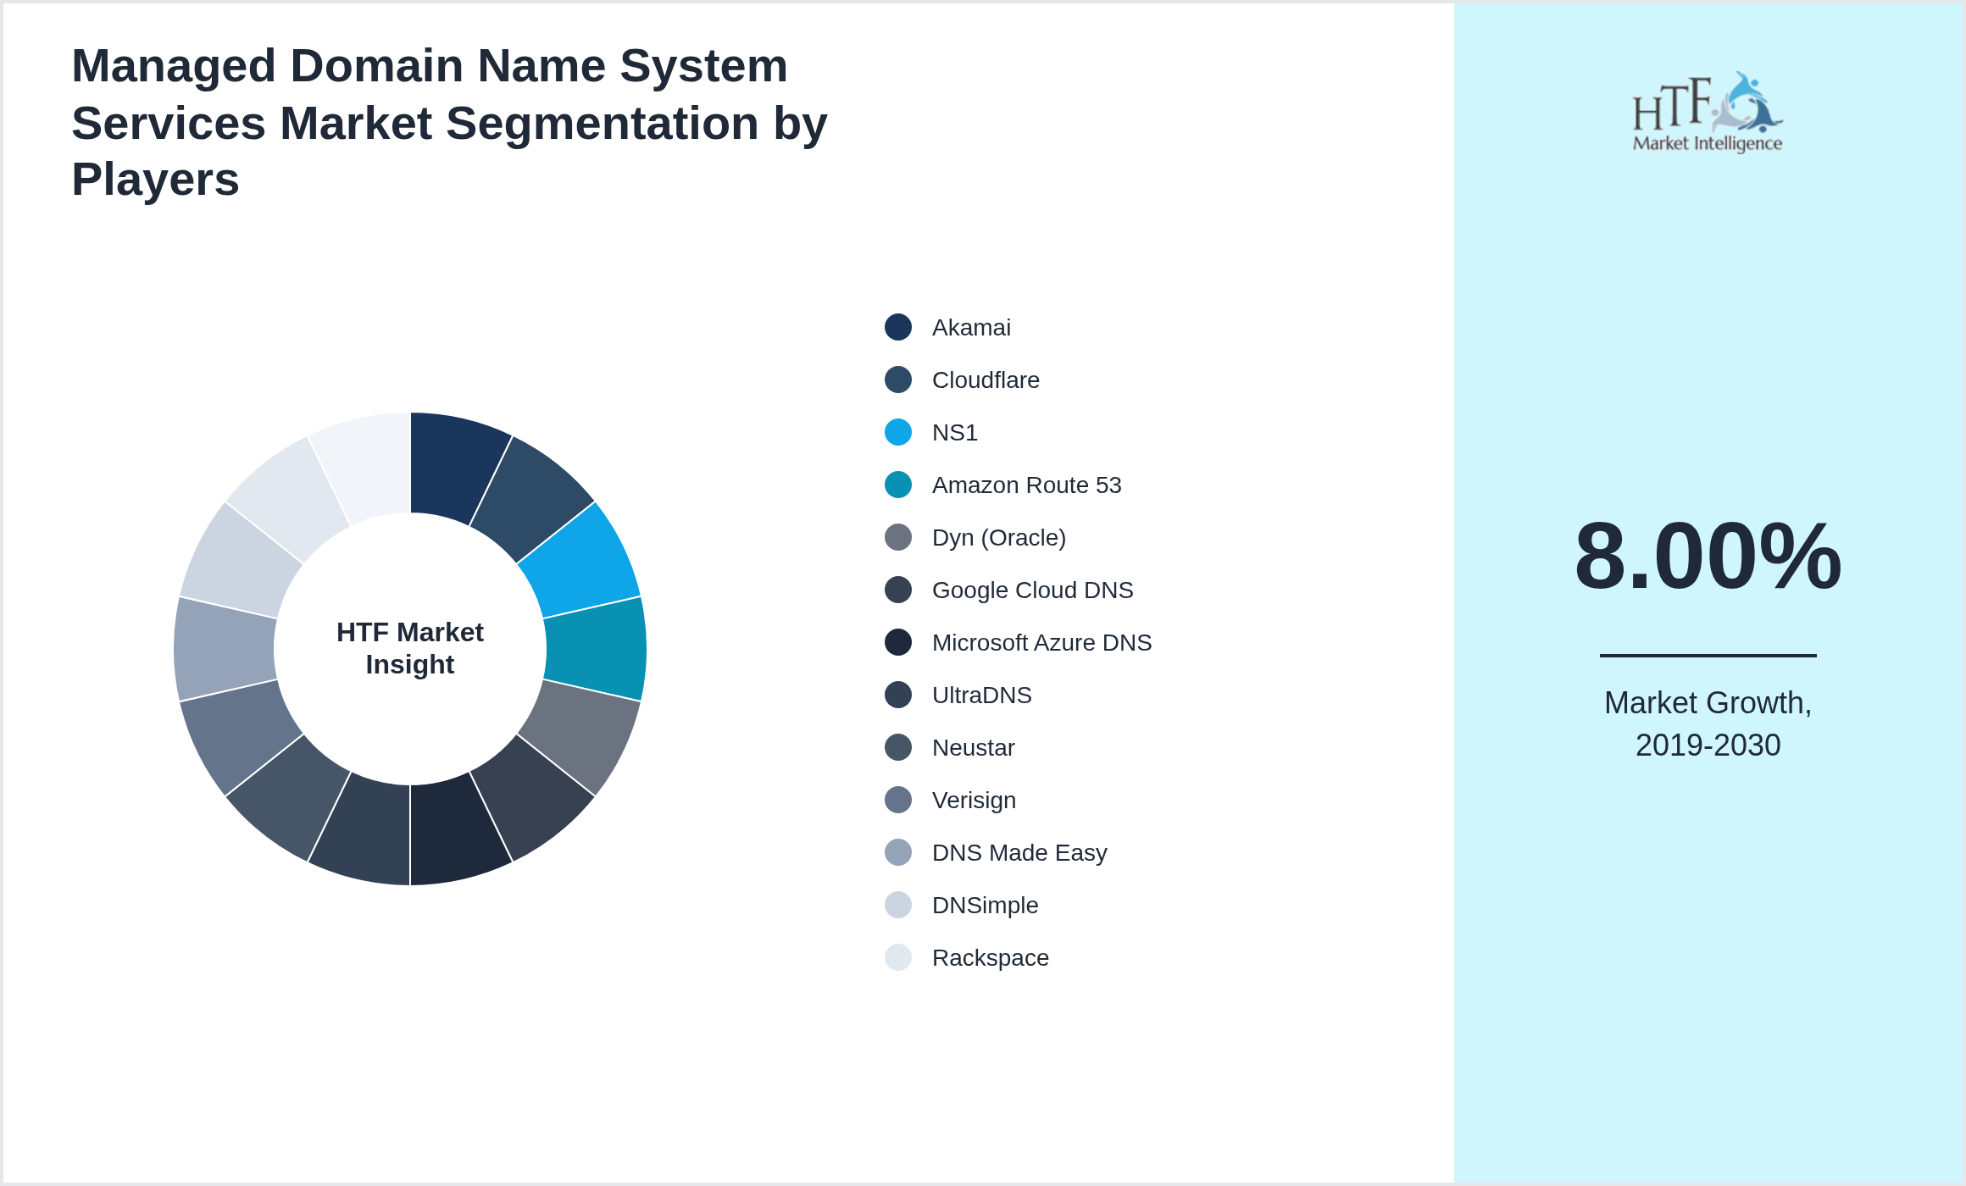Click the NS1 legend color dot
Image resolution: width=1966 pixels, height=1186 pixels.
pyautogui.click(x=897, y=433)
